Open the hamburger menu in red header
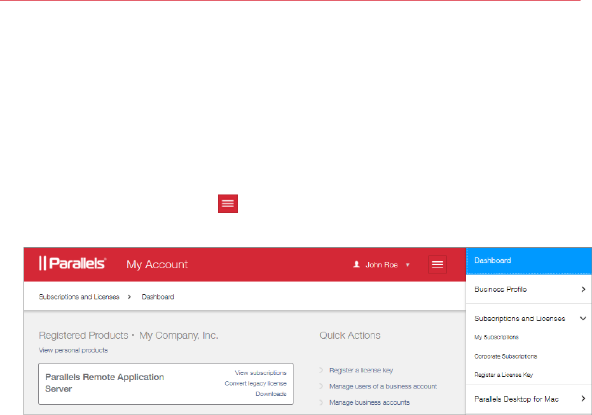 (437, 264)
